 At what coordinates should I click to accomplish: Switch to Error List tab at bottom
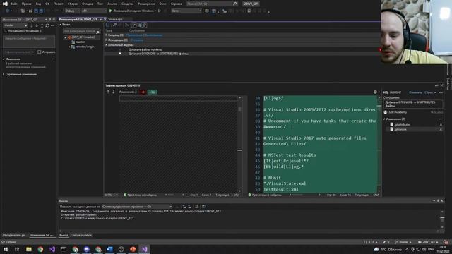(x=81, y=235)
